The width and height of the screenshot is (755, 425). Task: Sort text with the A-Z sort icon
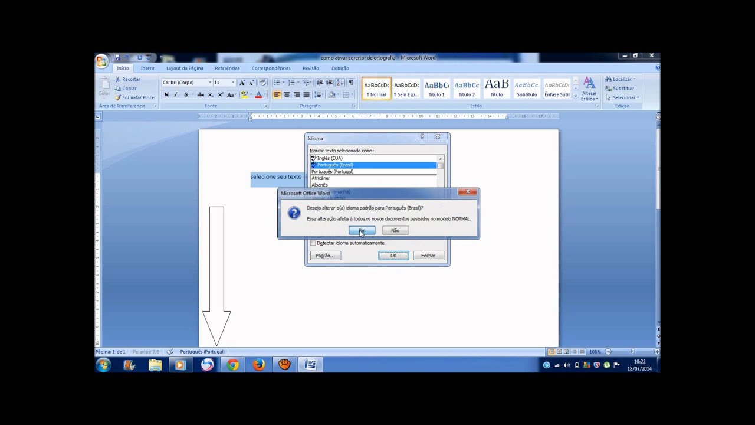pos(340,83)
